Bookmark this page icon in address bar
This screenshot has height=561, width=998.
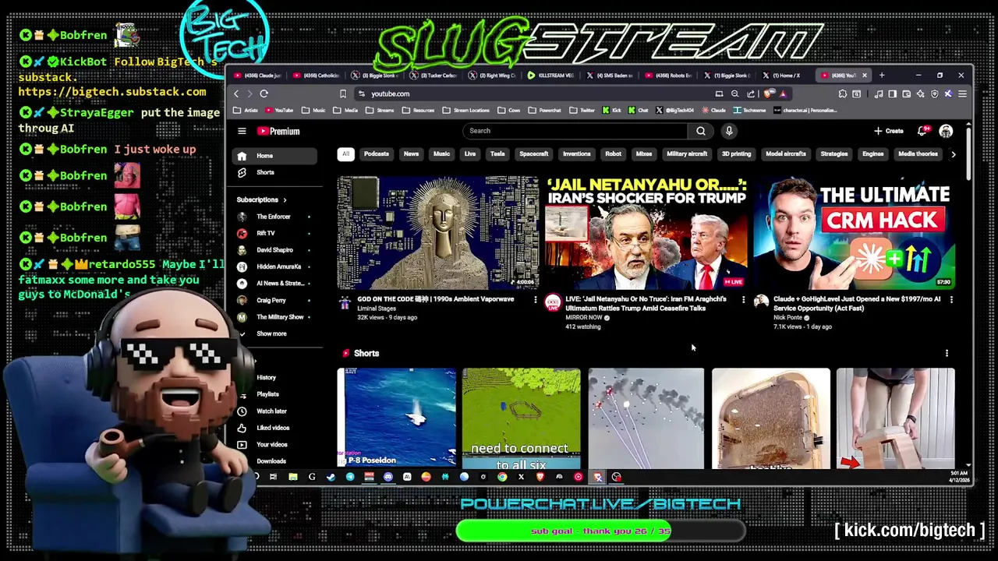coord(342,93)
